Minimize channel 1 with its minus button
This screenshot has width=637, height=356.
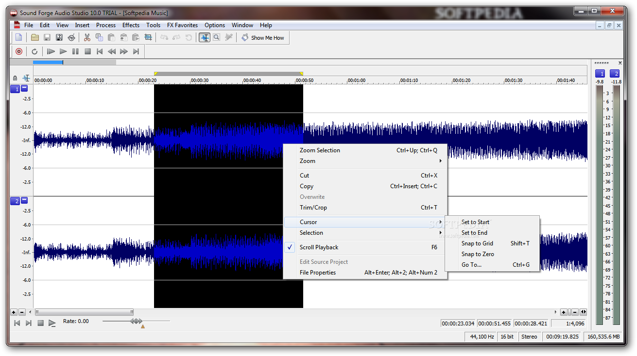(x=24, y=89)
